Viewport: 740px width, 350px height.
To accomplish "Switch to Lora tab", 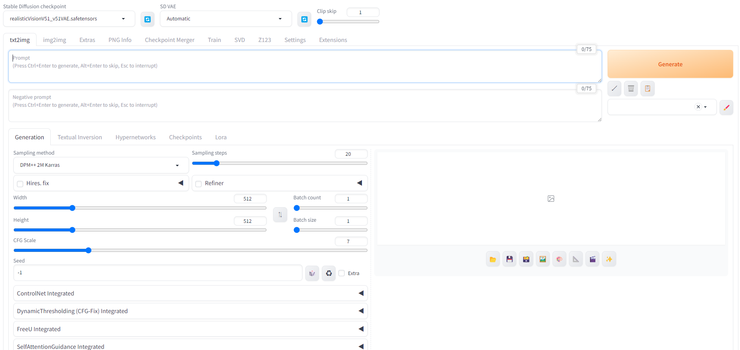I will tap(221, 137).
